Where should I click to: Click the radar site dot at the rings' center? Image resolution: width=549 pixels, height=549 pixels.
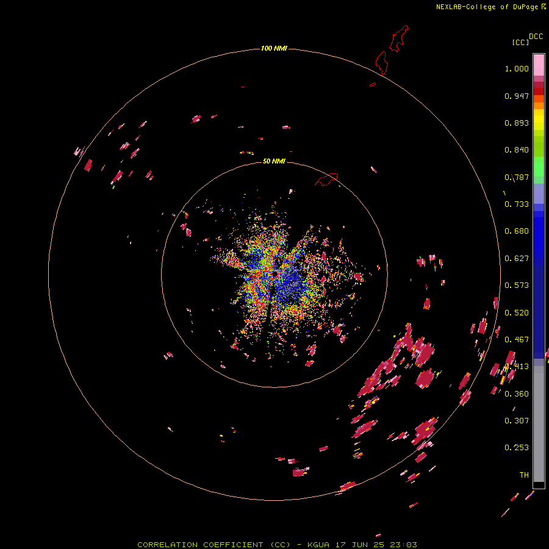point(275,273)
